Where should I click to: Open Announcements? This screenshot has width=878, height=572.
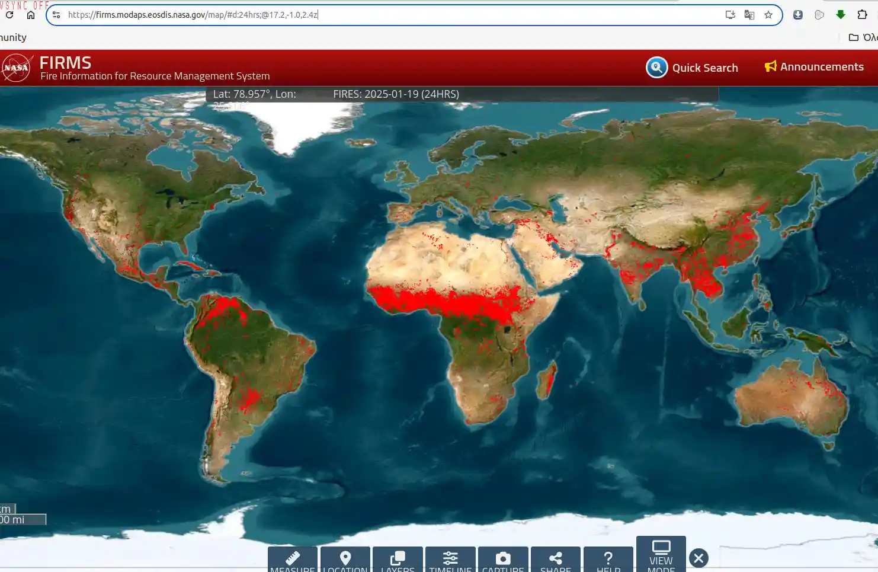tap(814, 67)
